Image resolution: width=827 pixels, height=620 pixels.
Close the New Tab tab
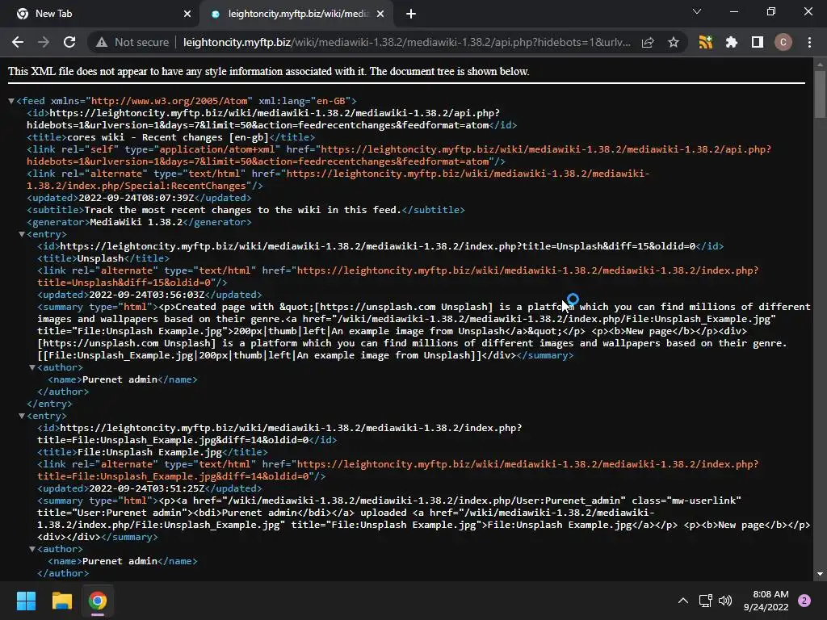(187, 15)
